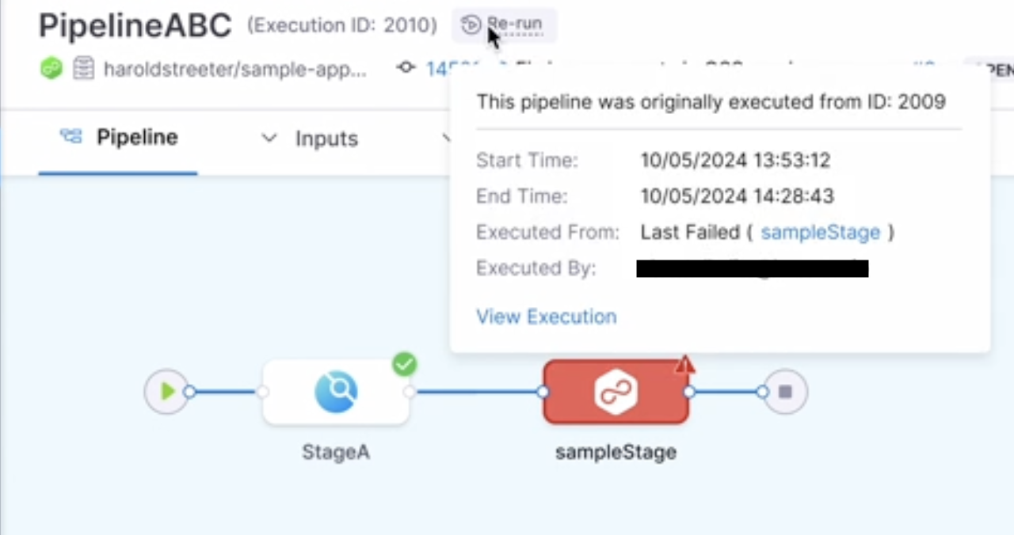
Task: Open the Inputs tab
Action: point(326,138)
